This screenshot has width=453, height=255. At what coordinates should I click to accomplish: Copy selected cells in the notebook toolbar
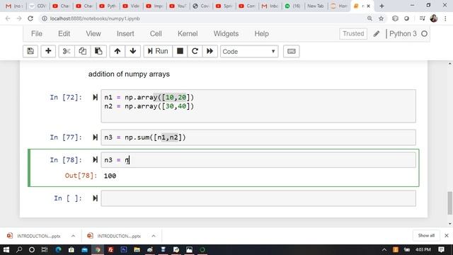click(83, 51)
